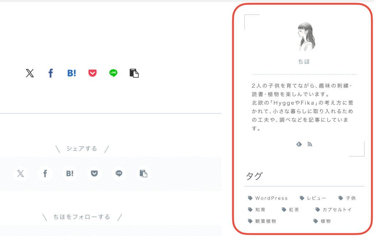Copy page link with black clipboard icon
374x236 pixels.
[x=134, y=73]
